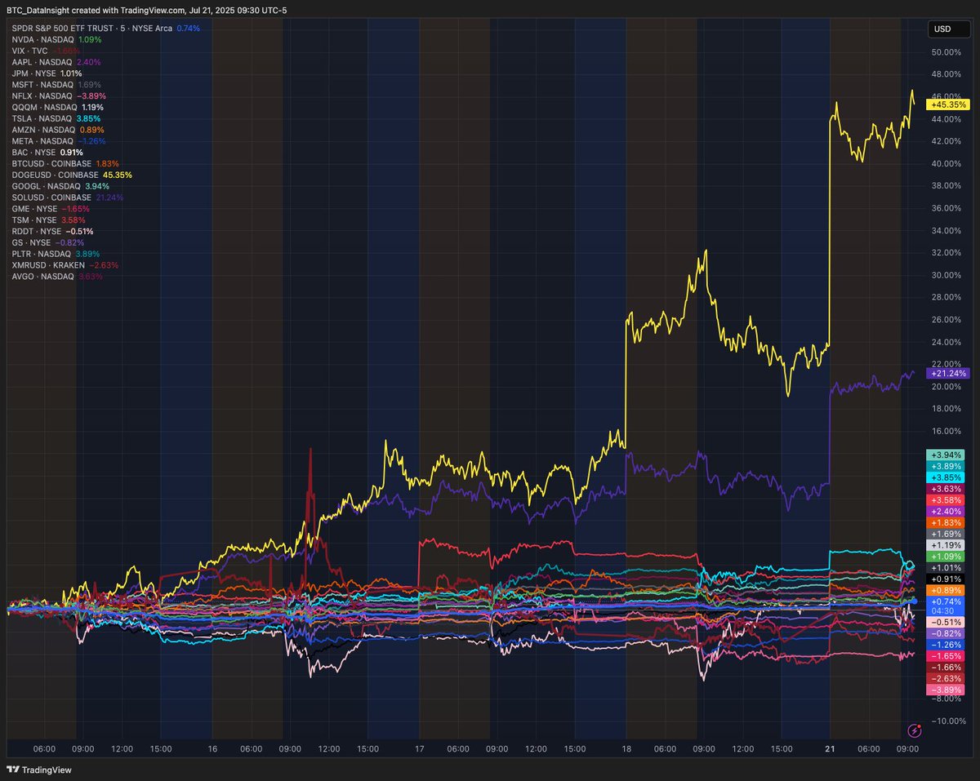Click the orange +1.83% price scale label
The image size is (980, 781).
tap(945, 522)
